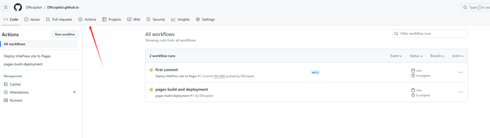
Task: Open the DNcopilot owner link
Action: pos(34,7)
